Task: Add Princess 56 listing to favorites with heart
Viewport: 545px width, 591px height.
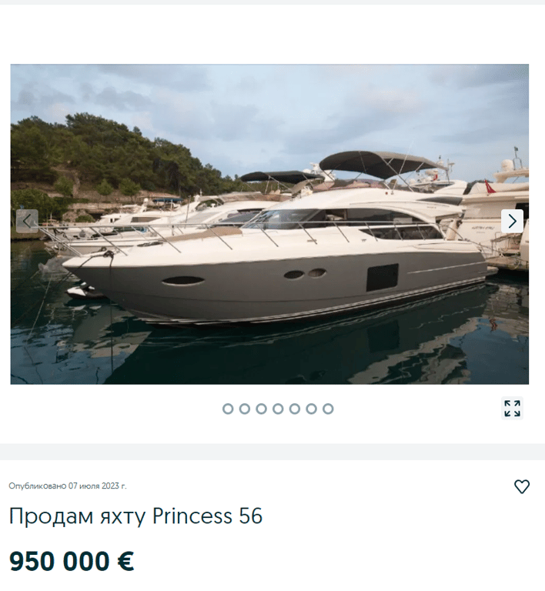Action: click(522, 486)
